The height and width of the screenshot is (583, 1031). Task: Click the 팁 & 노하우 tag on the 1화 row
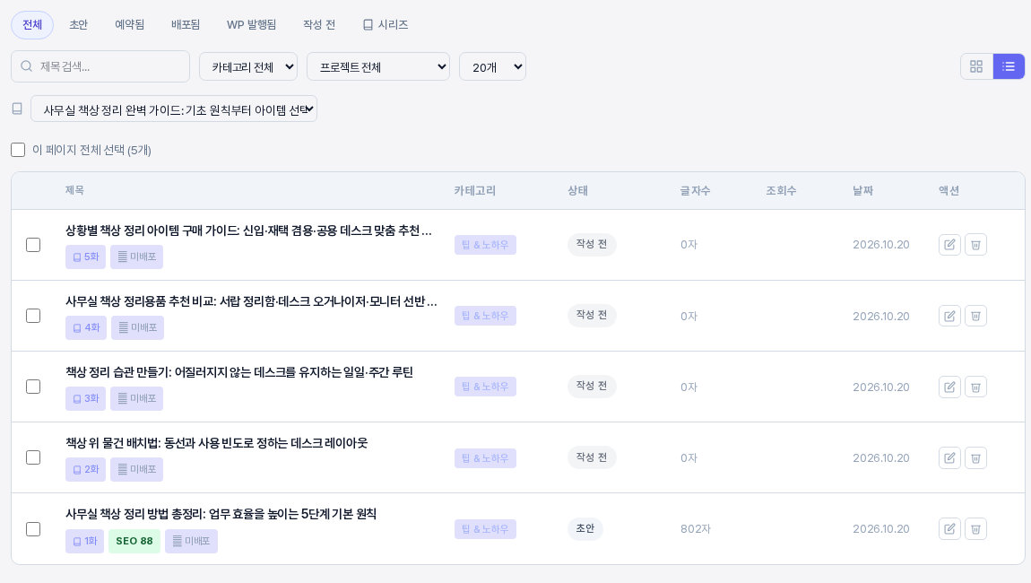(485, 529)
